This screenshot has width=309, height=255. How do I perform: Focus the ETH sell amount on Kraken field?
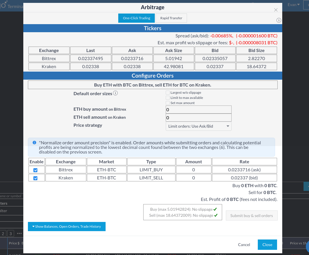tap(199, 118)
